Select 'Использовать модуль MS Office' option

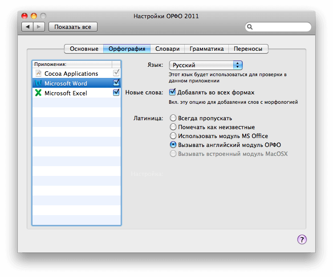[173, 136]
